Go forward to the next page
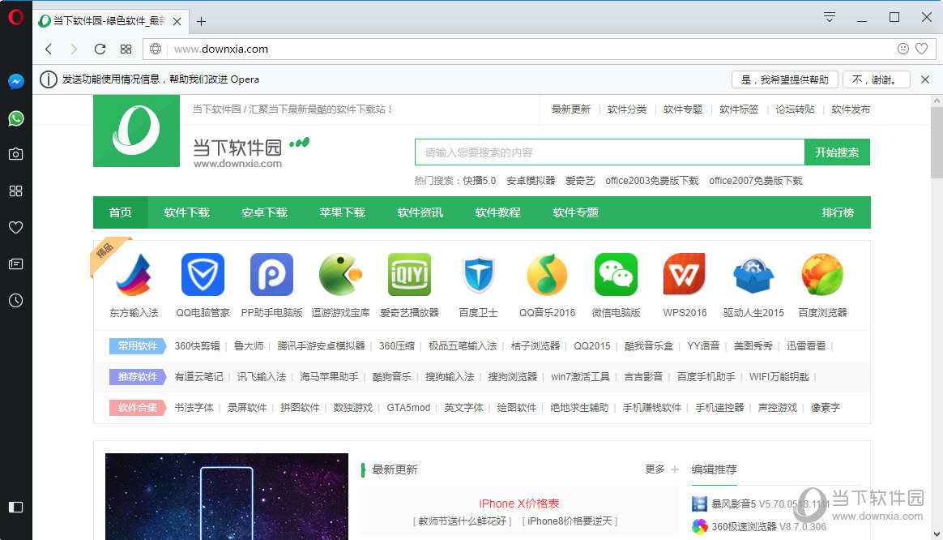The image size is (943, 540). (74, 49)
